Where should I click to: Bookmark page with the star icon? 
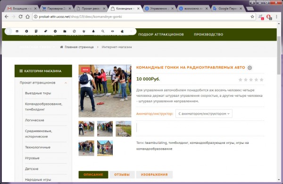[x=252, y=17]
